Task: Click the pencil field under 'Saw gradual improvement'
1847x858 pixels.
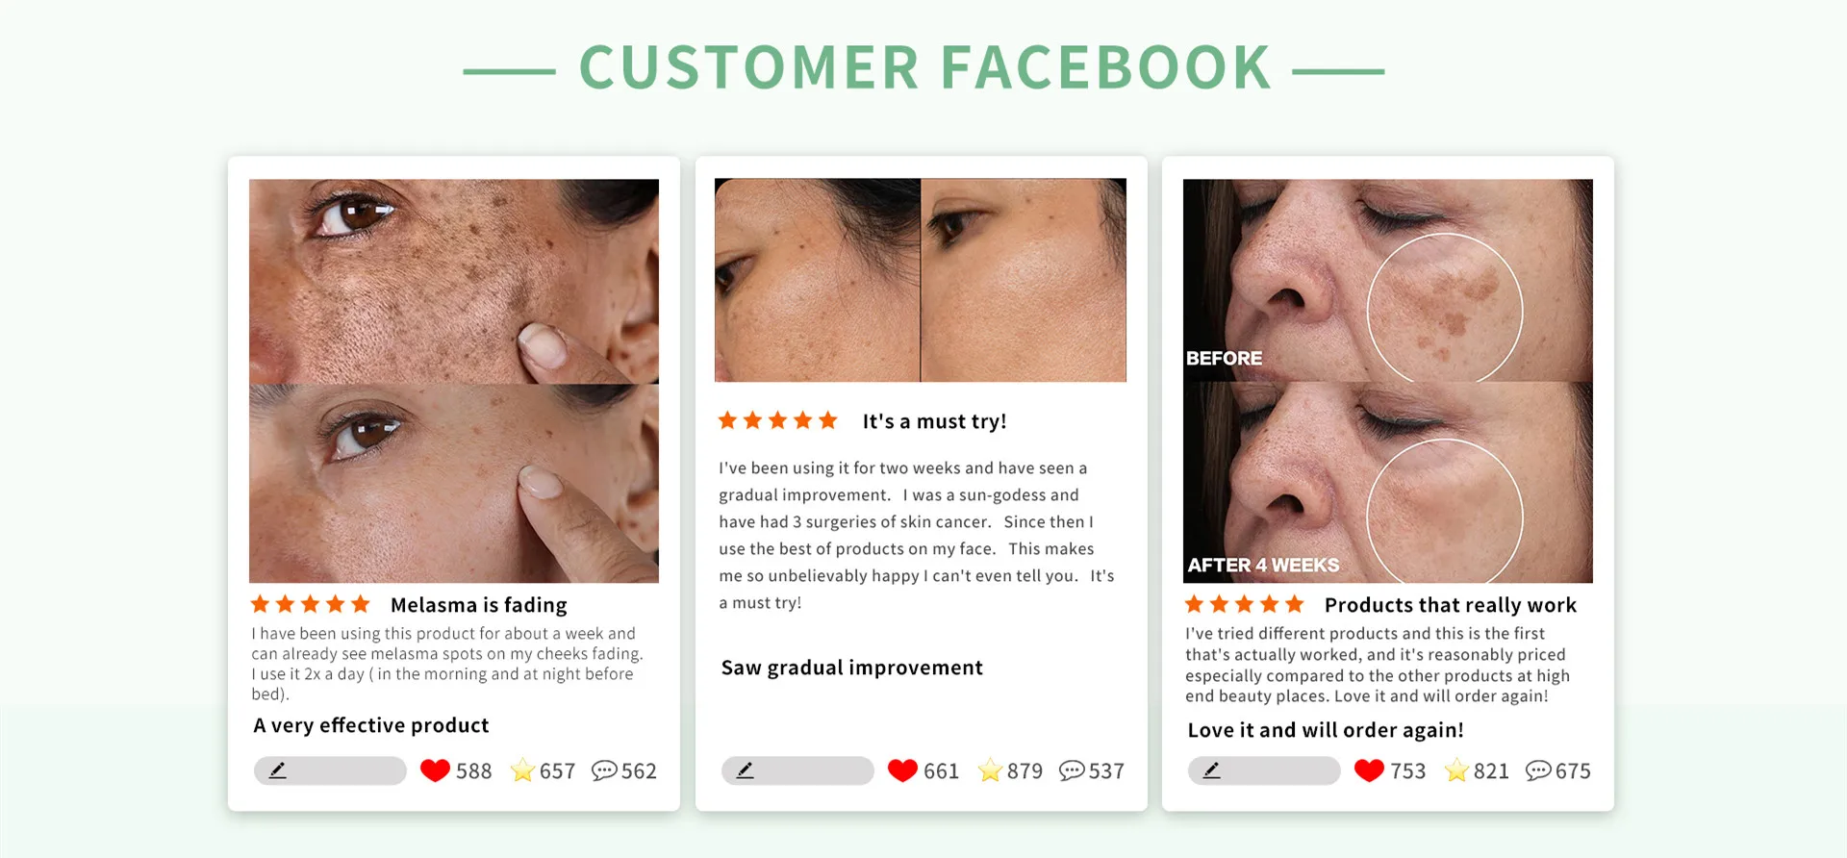Action: 797,770
